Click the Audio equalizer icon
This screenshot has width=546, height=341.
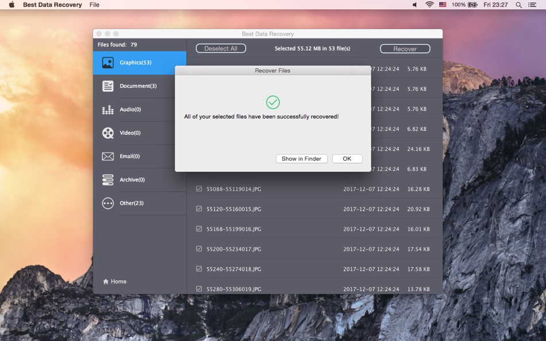coord(107,110)
